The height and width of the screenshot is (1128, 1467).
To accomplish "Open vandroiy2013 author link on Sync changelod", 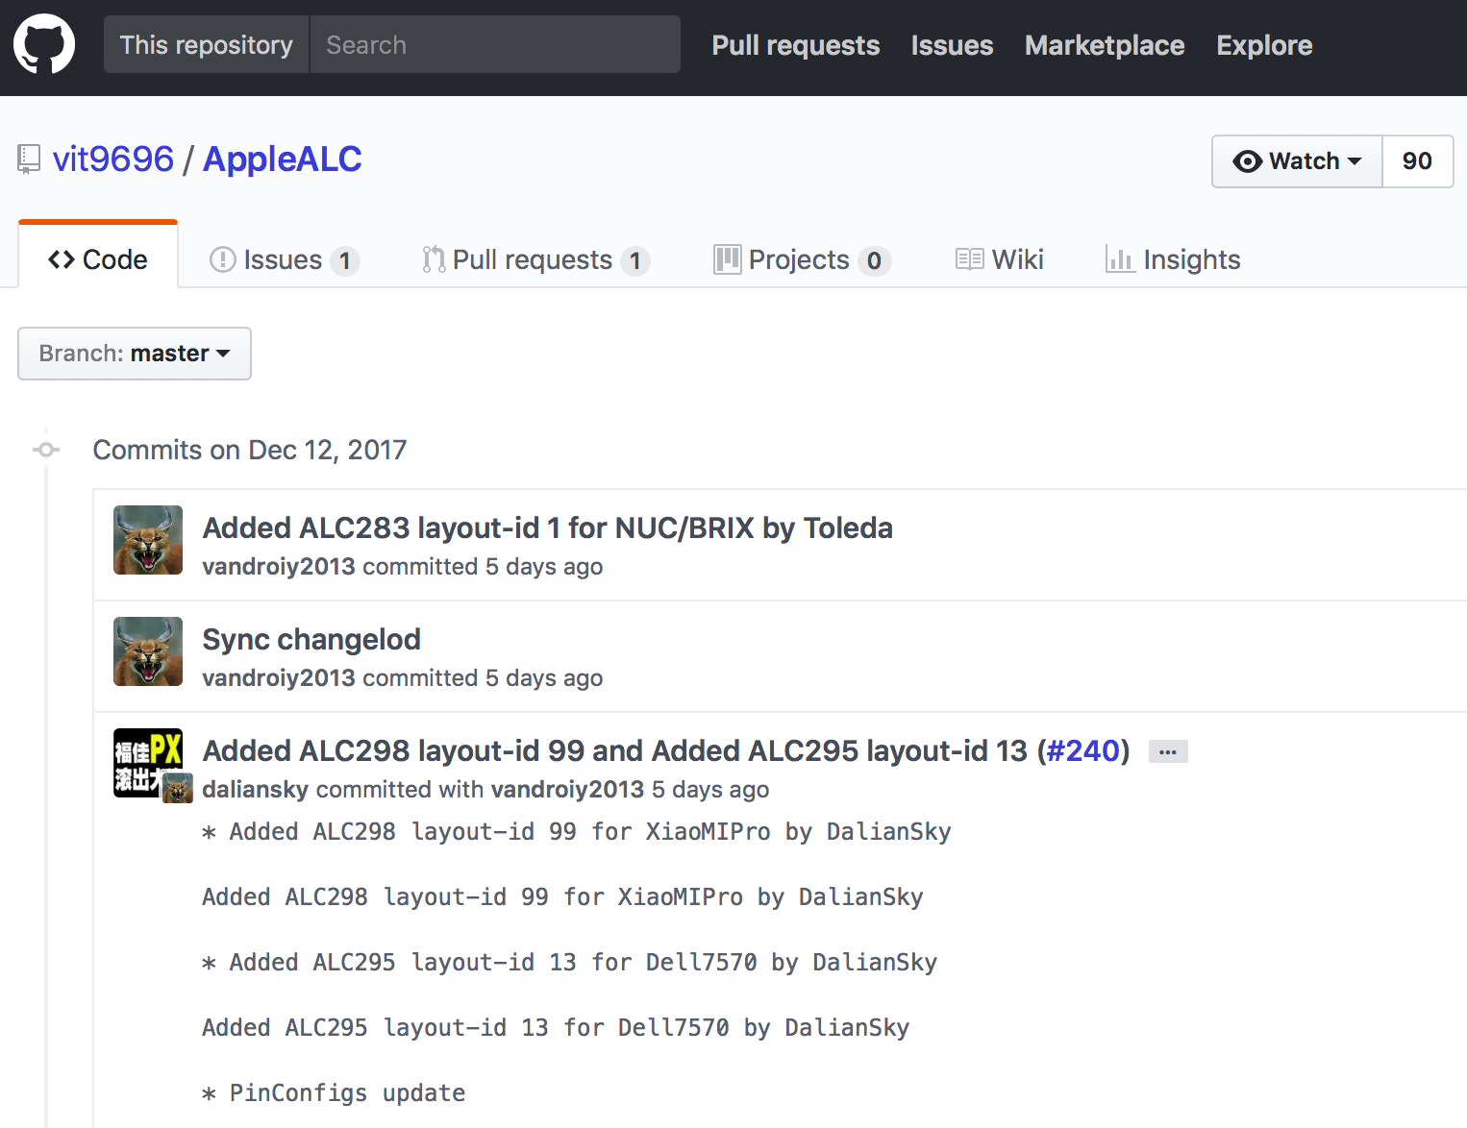I will pos(279,678).
